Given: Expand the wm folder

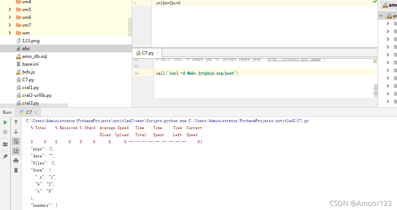Looking at the screenshot, I should (x=10, y=33).
